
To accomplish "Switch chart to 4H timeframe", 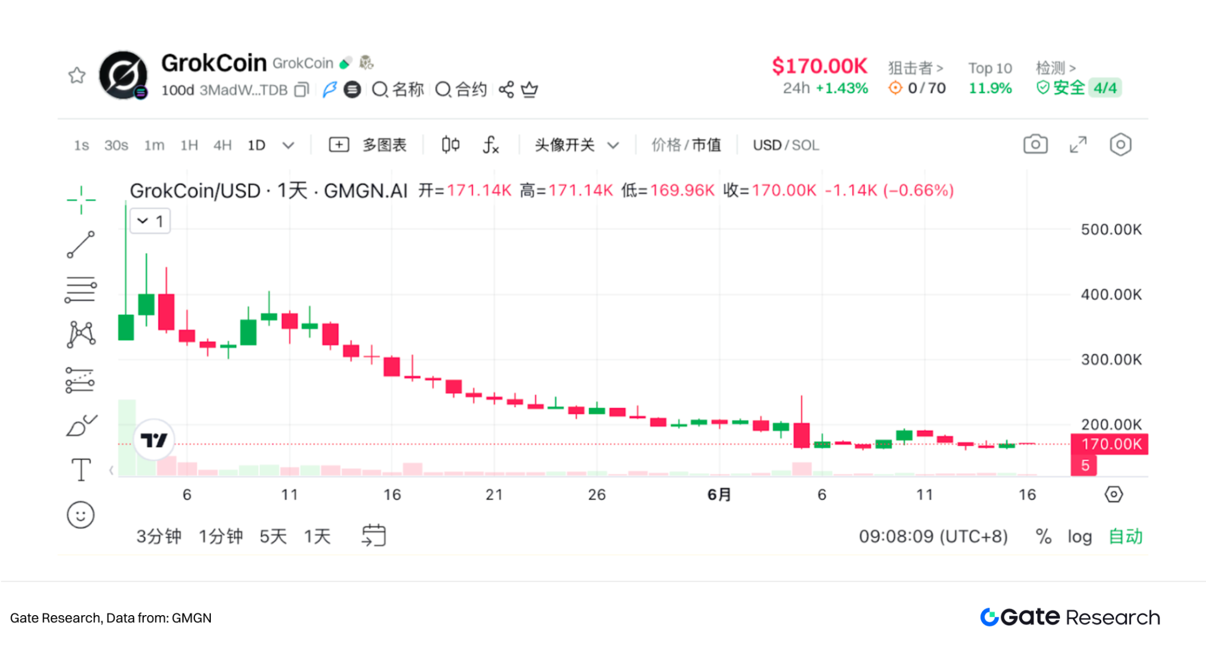I will pyautogui.click(x=222, y=145).
